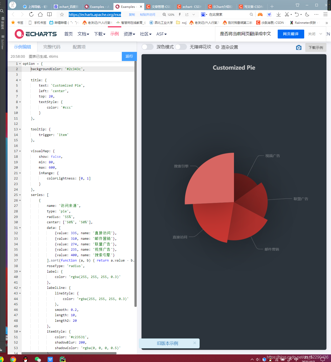Click the scissors screenshot tool icon

pos(287,15)
